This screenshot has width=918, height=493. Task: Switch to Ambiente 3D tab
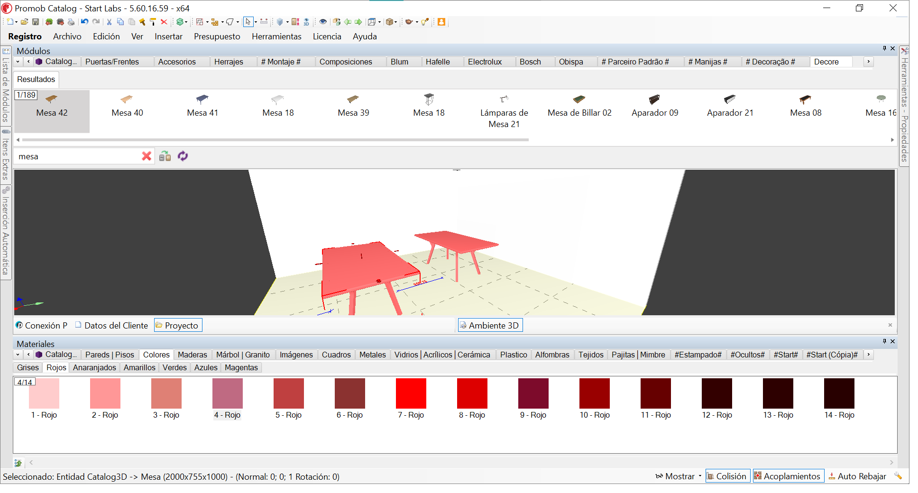point(490,326)
